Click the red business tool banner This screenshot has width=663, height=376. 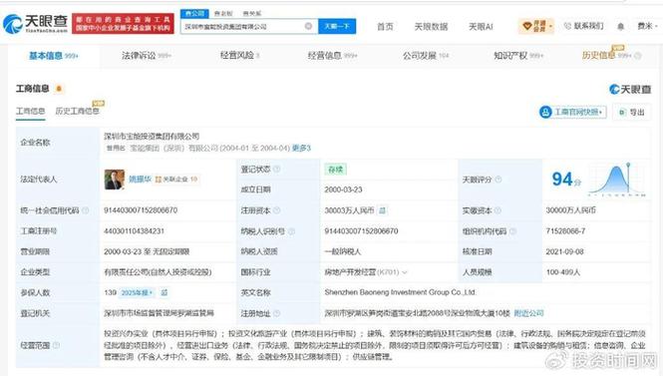click(x=123, y=24)
